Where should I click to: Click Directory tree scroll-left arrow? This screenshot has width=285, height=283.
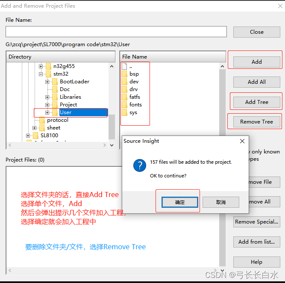[10, 145]
